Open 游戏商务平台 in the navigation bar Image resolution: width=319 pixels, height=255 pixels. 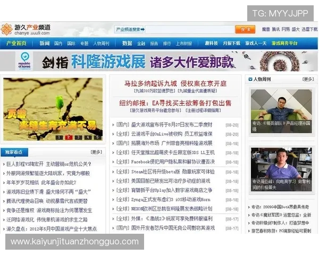tap(284, 43)
